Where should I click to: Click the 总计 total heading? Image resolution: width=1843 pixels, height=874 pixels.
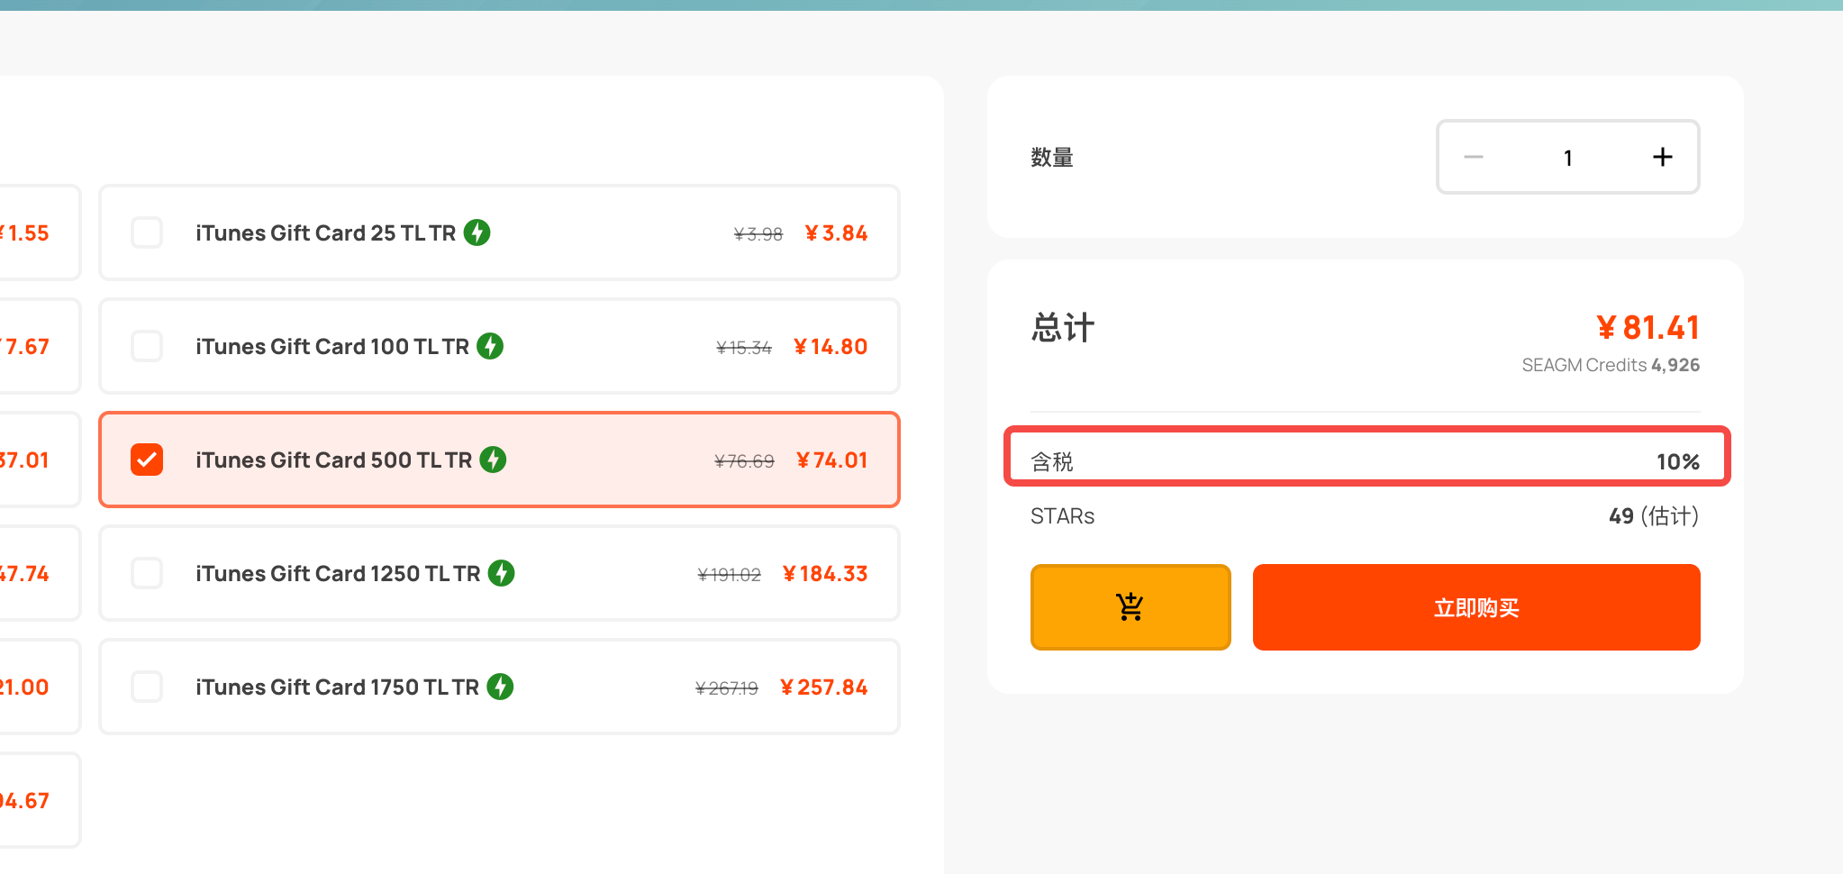click(1063, 327)
